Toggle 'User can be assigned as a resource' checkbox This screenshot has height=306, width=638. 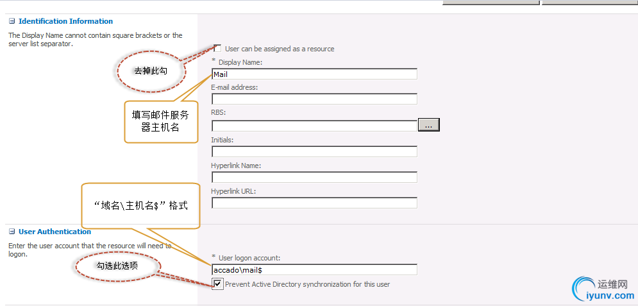point(217,48)
